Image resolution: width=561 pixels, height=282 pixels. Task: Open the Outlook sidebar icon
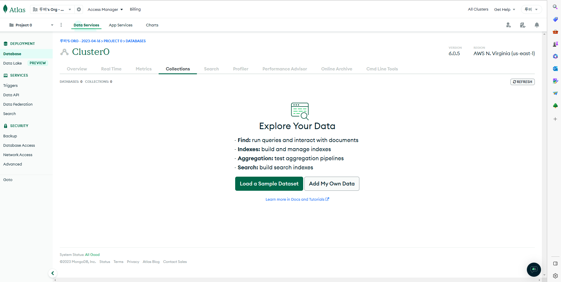point(555,69)
